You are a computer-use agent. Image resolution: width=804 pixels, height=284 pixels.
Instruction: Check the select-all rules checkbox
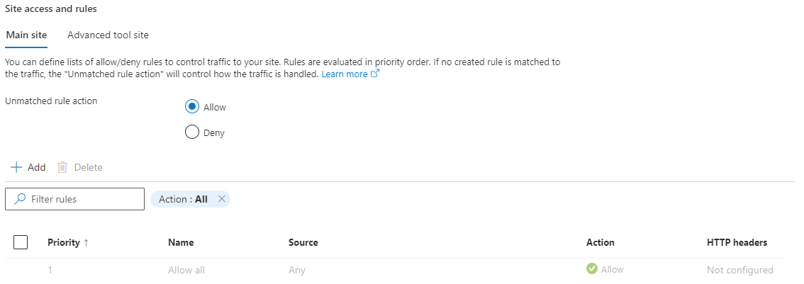(21, 242)
